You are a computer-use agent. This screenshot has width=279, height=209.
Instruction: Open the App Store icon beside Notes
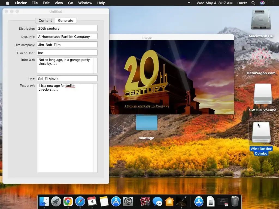pos(116,202)
